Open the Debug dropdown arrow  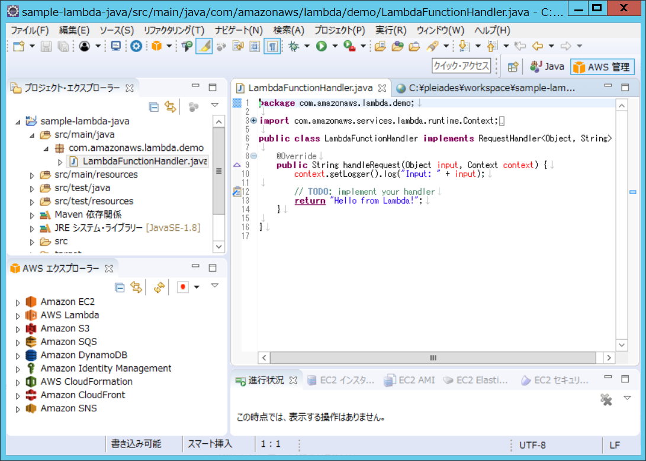307,46
